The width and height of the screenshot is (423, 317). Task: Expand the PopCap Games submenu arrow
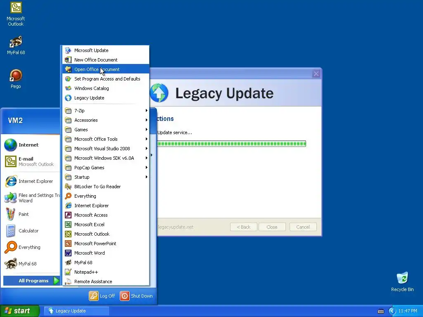pyautogui.click(x=147, y=168)
